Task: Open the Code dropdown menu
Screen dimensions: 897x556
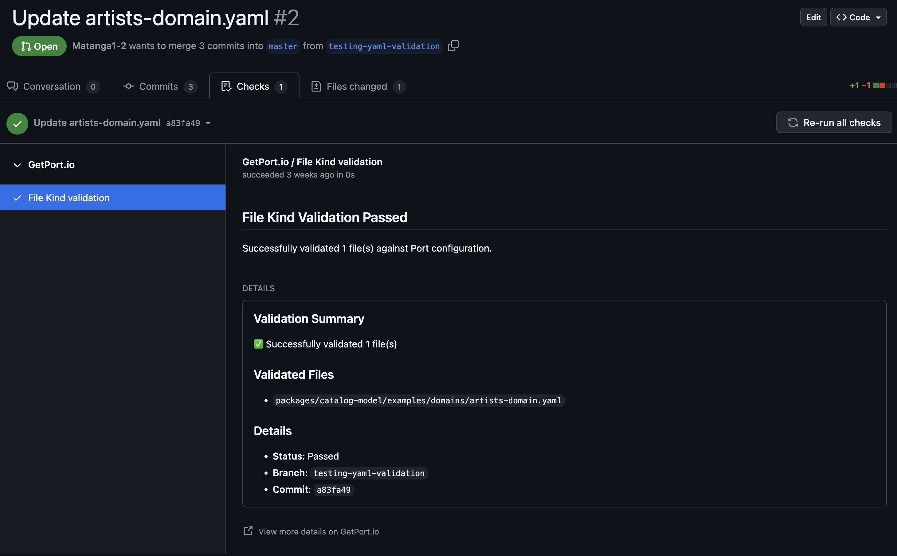Action: tap(858, 17)
